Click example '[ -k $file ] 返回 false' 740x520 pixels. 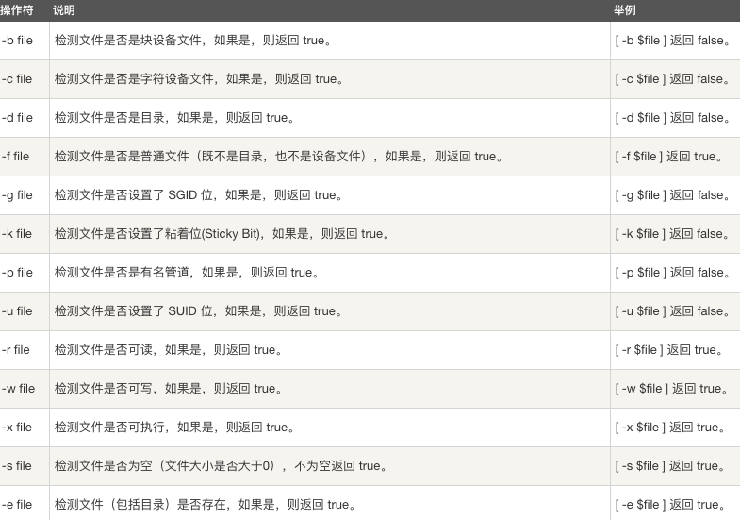click(x=673, y=234)
